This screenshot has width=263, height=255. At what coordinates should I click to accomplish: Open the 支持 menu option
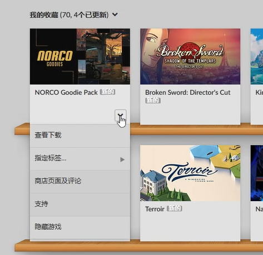tap(80, 204)
